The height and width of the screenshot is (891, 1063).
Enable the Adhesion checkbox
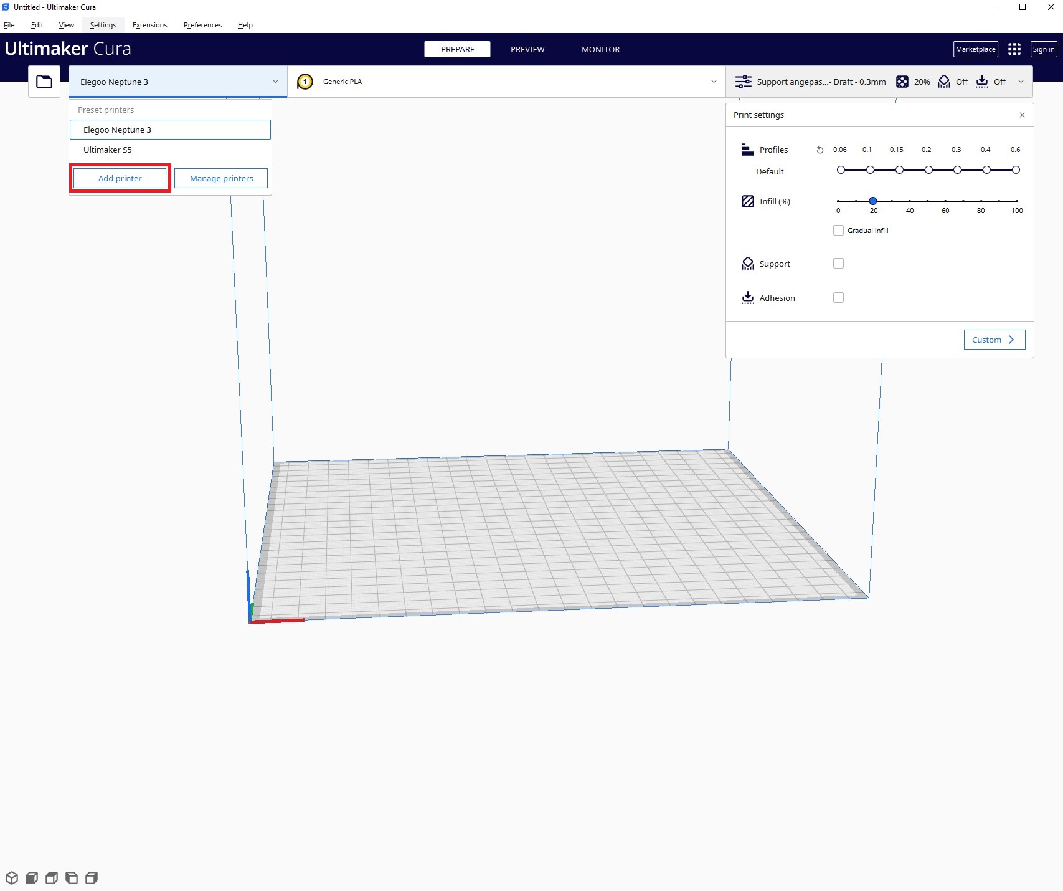(x=838, y=298)
